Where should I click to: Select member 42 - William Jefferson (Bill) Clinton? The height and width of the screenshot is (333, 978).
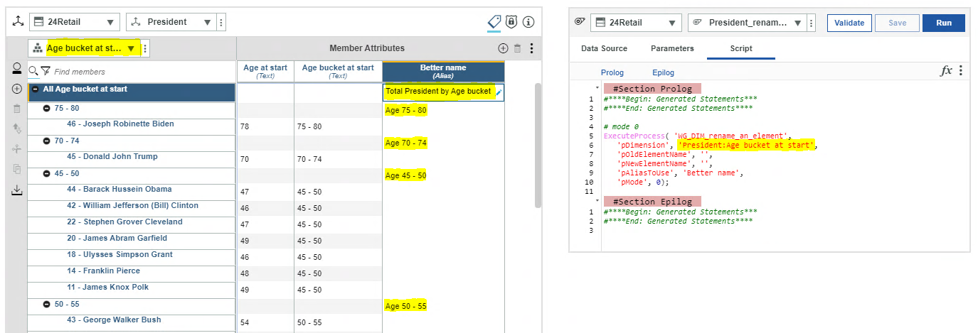(133, 206)
